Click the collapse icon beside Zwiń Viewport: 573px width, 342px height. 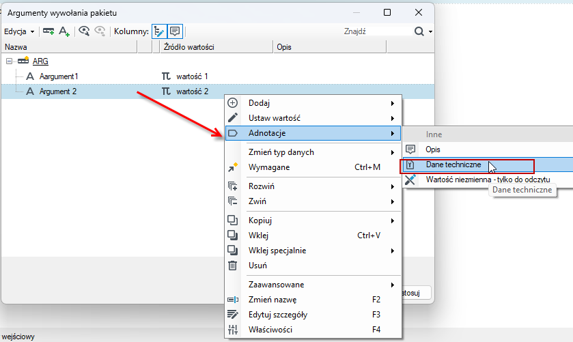[x=233, y=201]
